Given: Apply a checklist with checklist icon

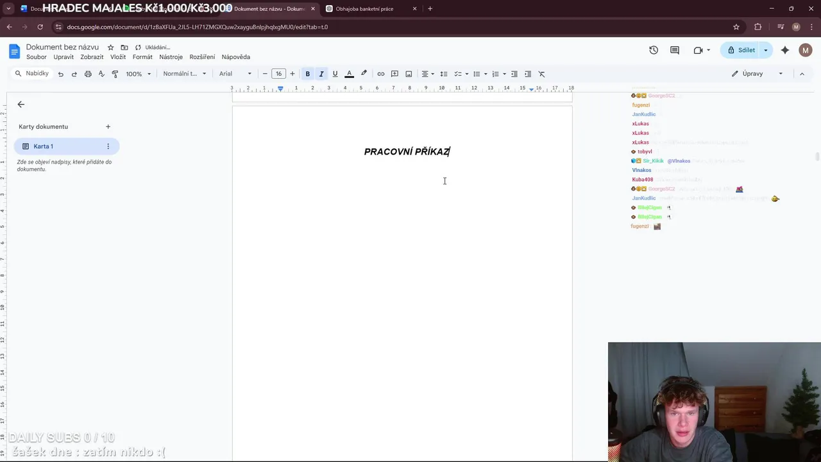Looking at the screenshot, I should (458, 74).
